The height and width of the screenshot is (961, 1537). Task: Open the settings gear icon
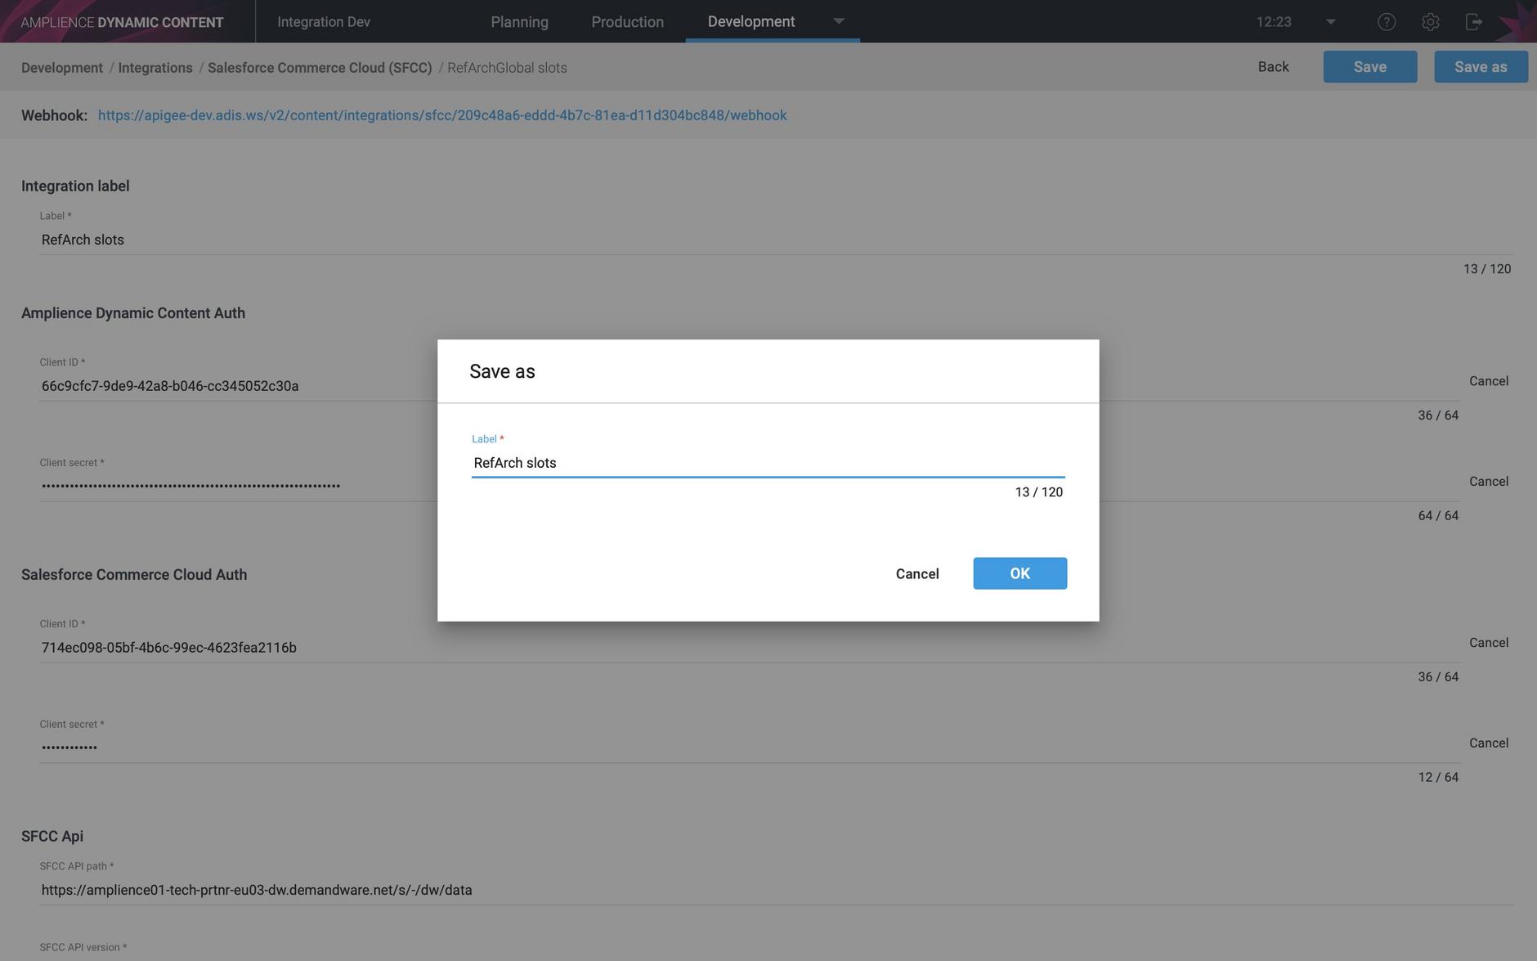tap(1430, 22)
